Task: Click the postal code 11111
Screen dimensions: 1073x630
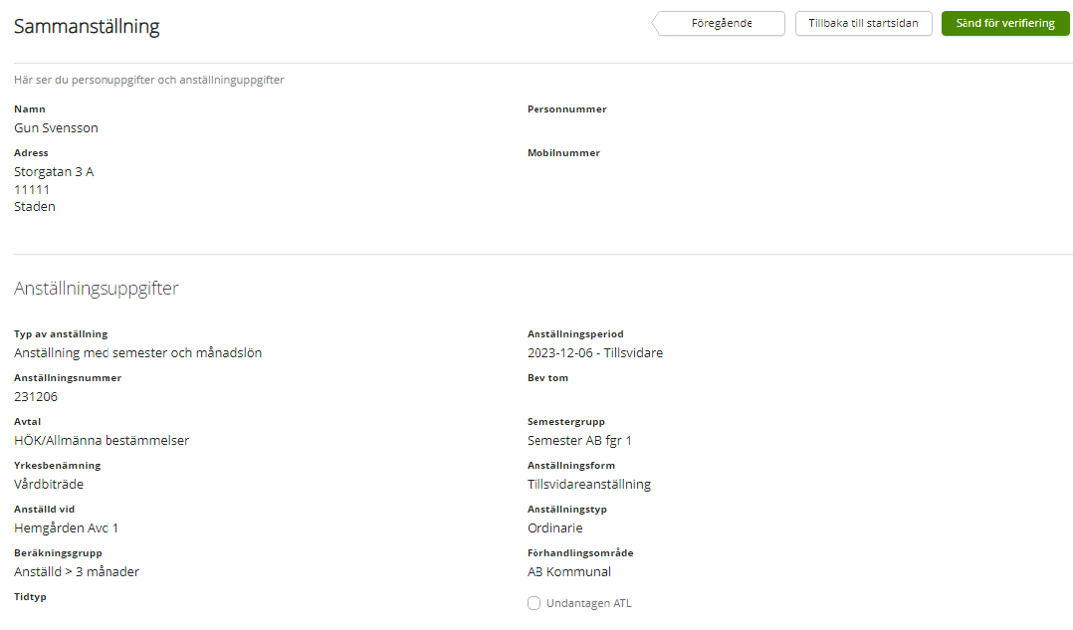Action: point(32,189)
